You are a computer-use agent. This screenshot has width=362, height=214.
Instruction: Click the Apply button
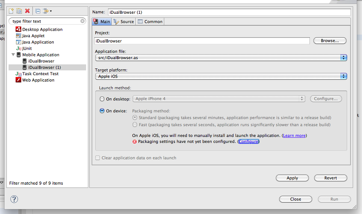[x=292, y=178]
